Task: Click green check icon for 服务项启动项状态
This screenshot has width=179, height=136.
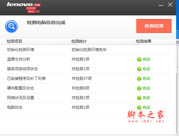Action: [139, 69]
